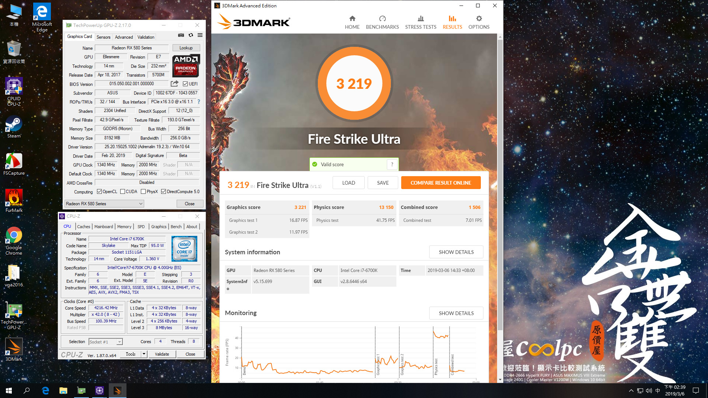Open the FSCapture desktop icon
Viewport: 708px width, 398px height.
pos(14,164)
